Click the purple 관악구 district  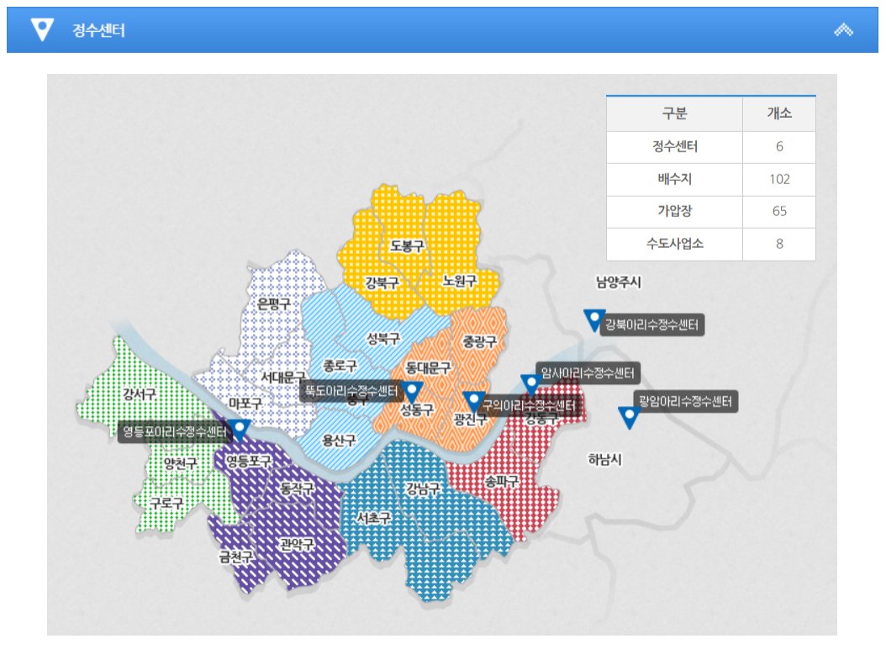click(296, 544)
